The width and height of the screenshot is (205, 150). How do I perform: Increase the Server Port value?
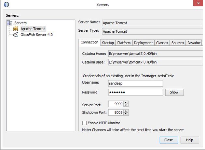(126, 103)
